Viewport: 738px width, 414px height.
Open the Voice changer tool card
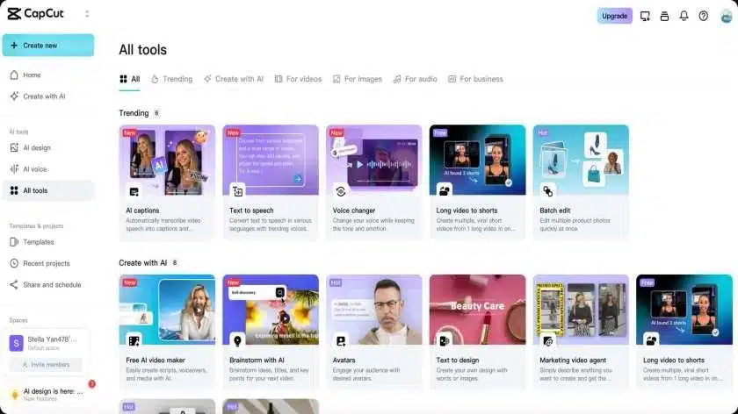click(373, 182)
